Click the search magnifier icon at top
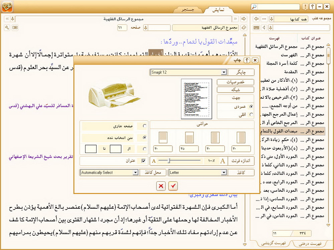This screenshot has width=334, height=250. point(254,7)
